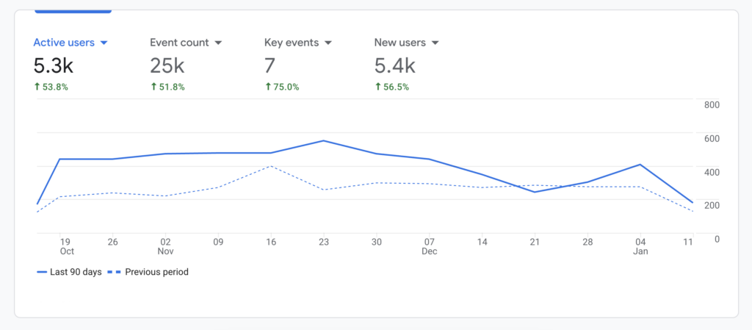Click the solid line peak at 23 Nov

[x=324, y=140]
